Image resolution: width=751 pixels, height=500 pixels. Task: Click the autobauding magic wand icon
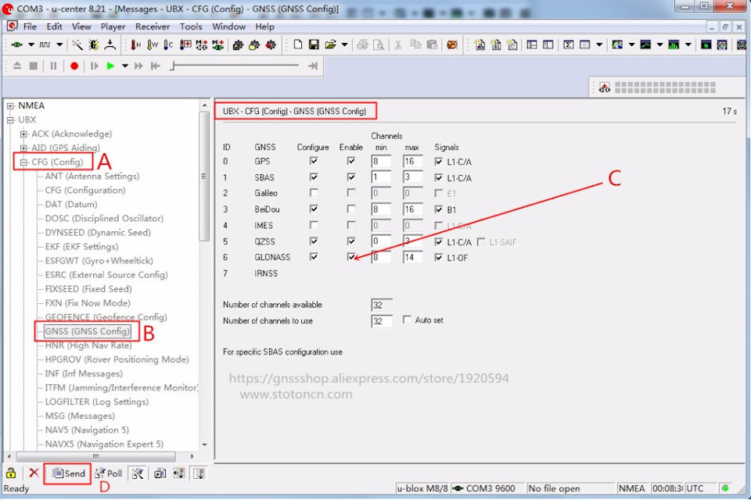(x=77, y=45)
